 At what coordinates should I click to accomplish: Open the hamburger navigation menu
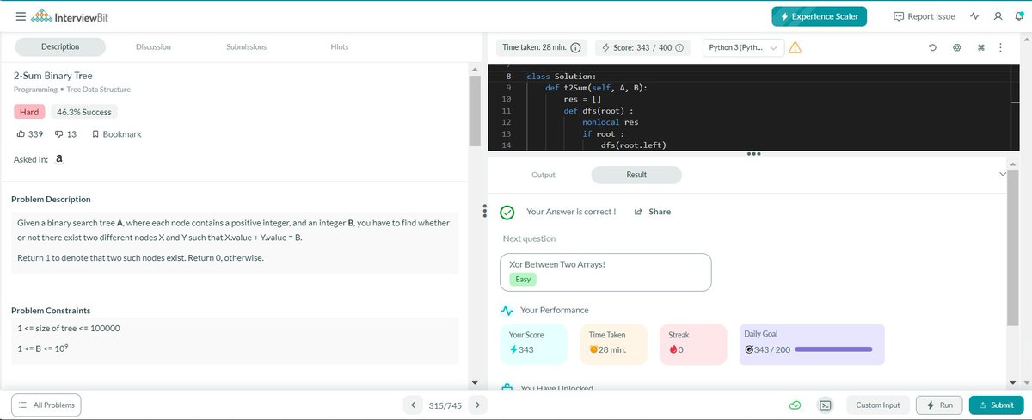point(20,16)
